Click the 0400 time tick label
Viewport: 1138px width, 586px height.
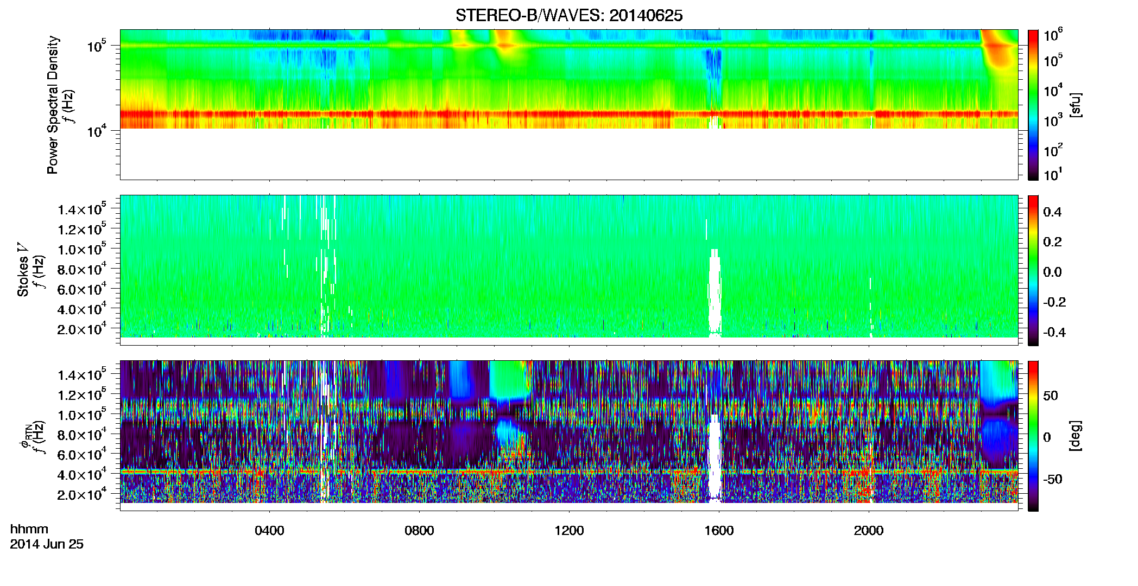point(269,531)
